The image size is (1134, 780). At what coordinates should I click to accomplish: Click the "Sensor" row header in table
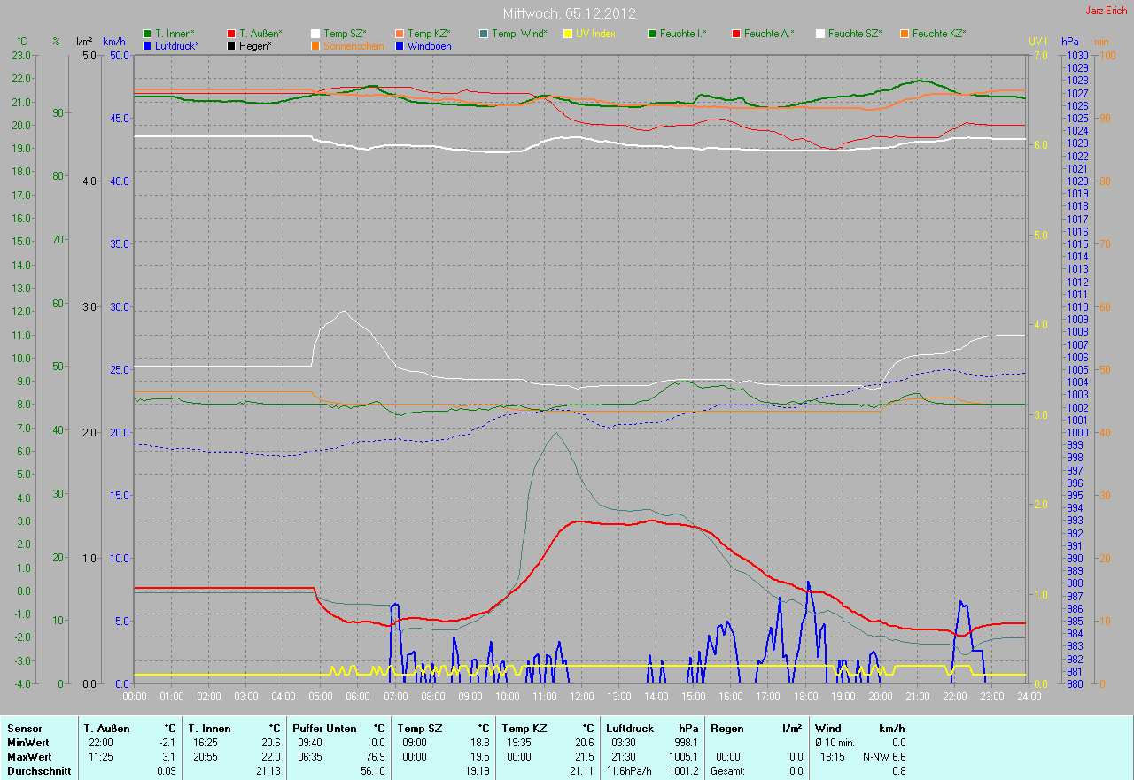tap(24, 729)
